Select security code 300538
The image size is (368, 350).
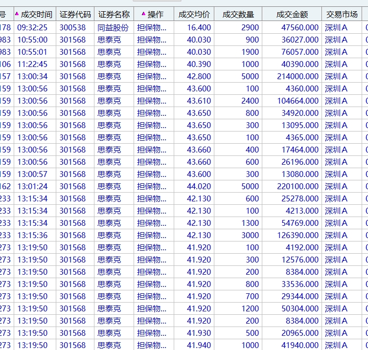click(72, 28)
